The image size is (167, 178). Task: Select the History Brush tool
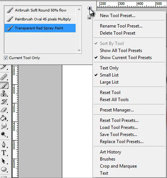tap(4, 102)
